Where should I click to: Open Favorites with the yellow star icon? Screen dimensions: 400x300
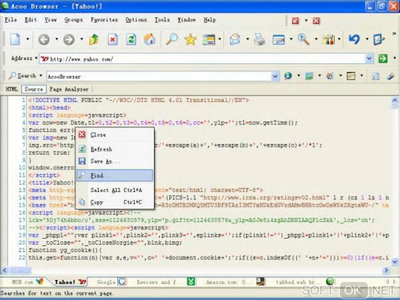(191, 40)
